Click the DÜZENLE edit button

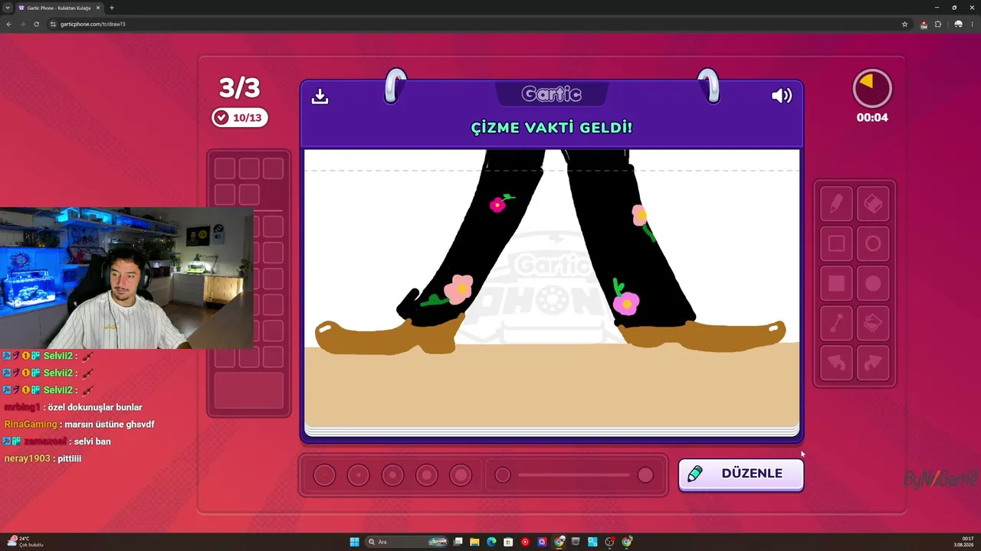pyautogui.click(x=741, y=474)
